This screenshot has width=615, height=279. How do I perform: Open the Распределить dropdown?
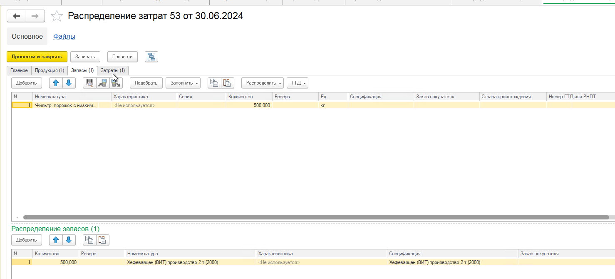(263, 83)
